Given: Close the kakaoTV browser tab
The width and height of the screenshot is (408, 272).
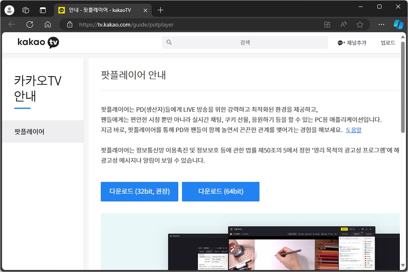Looking at the screenshot, I should coord(146,11).
